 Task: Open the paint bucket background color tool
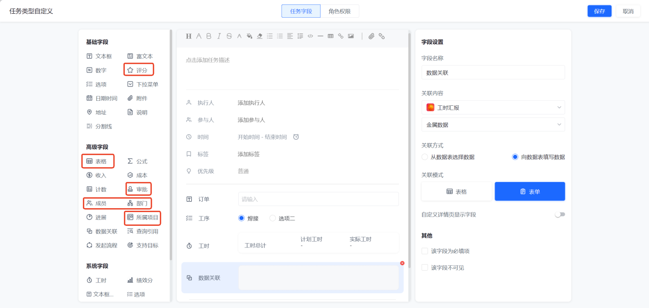click(x=250, y=36)
